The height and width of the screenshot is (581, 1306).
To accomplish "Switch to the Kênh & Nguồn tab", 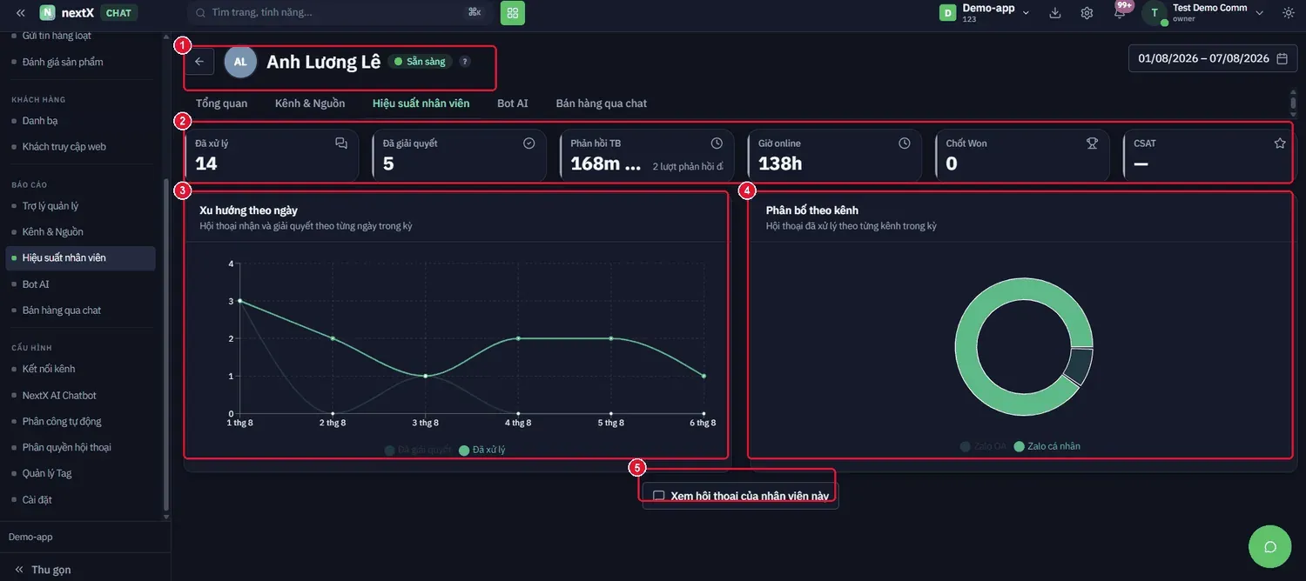I will pos(310,104).
